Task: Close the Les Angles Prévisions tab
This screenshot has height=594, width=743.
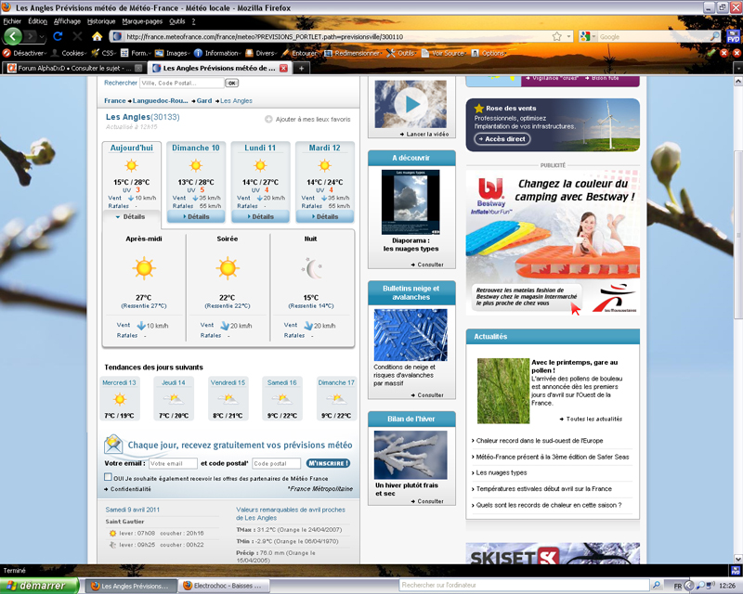Action: click(283, 68)
